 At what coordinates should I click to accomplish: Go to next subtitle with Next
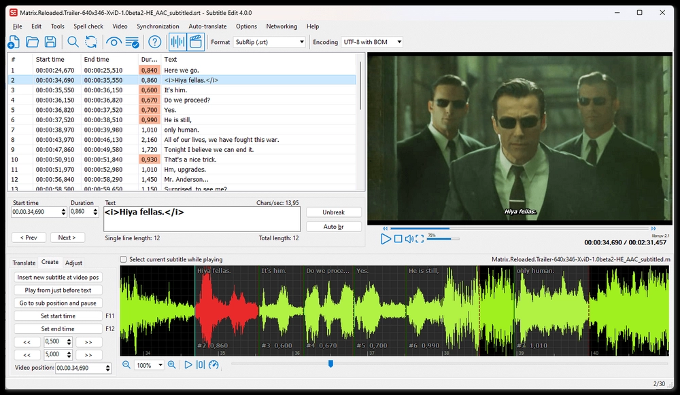pyautogui.click(x=67, y=238)
